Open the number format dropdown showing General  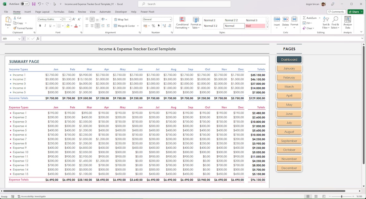click(x=157, y=19)
